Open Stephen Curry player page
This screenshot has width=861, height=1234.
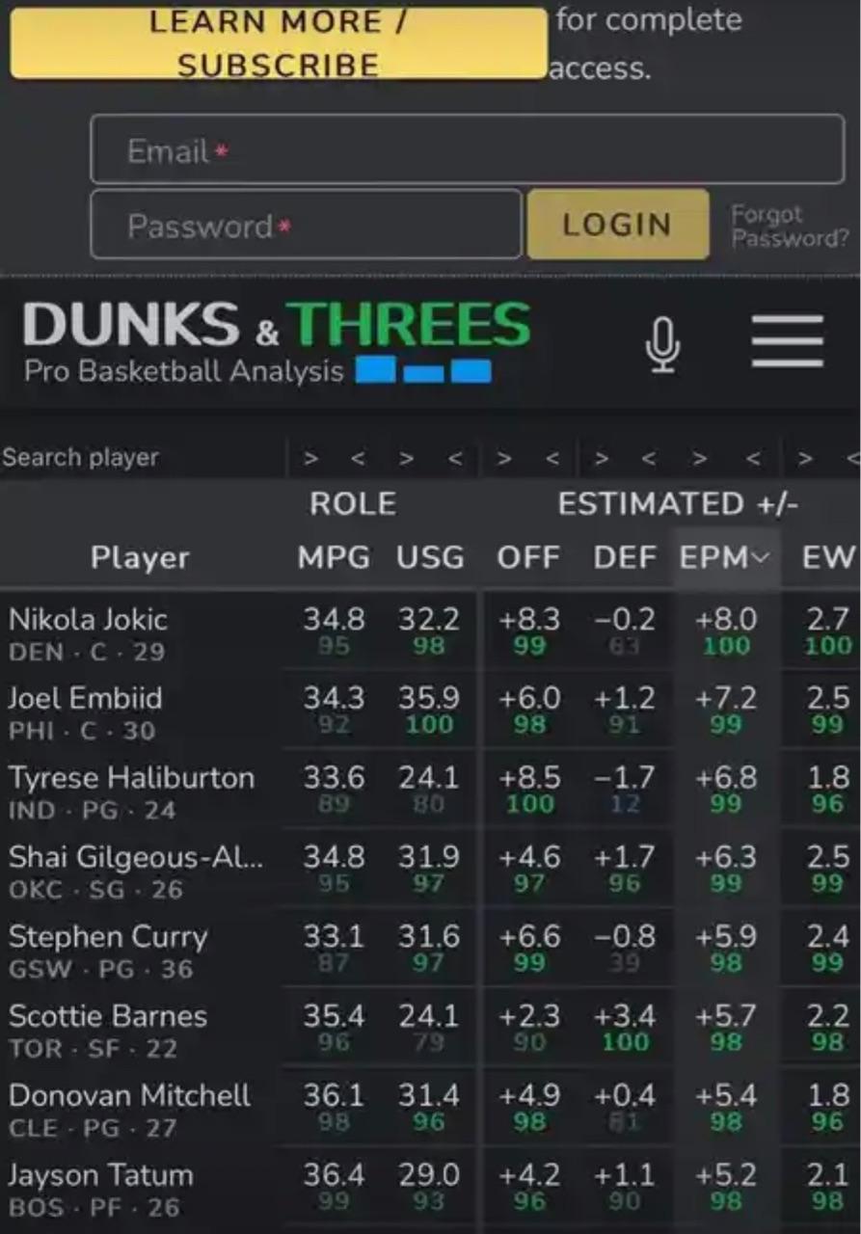[x=107, y=936]
